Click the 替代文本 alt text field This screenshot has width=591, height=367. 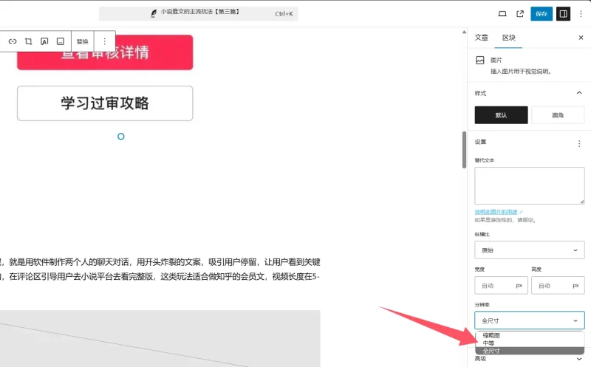529,186
